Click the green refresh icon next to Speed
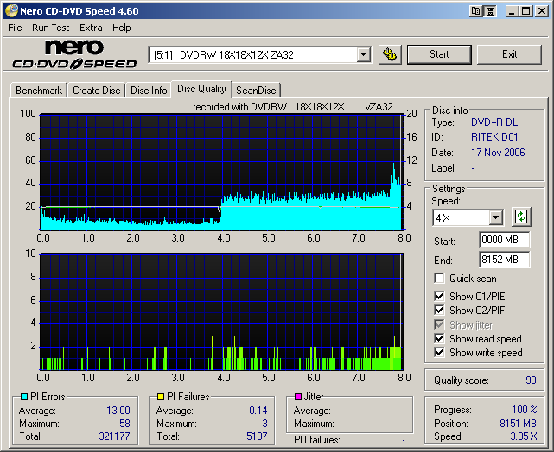 [520, 217]
